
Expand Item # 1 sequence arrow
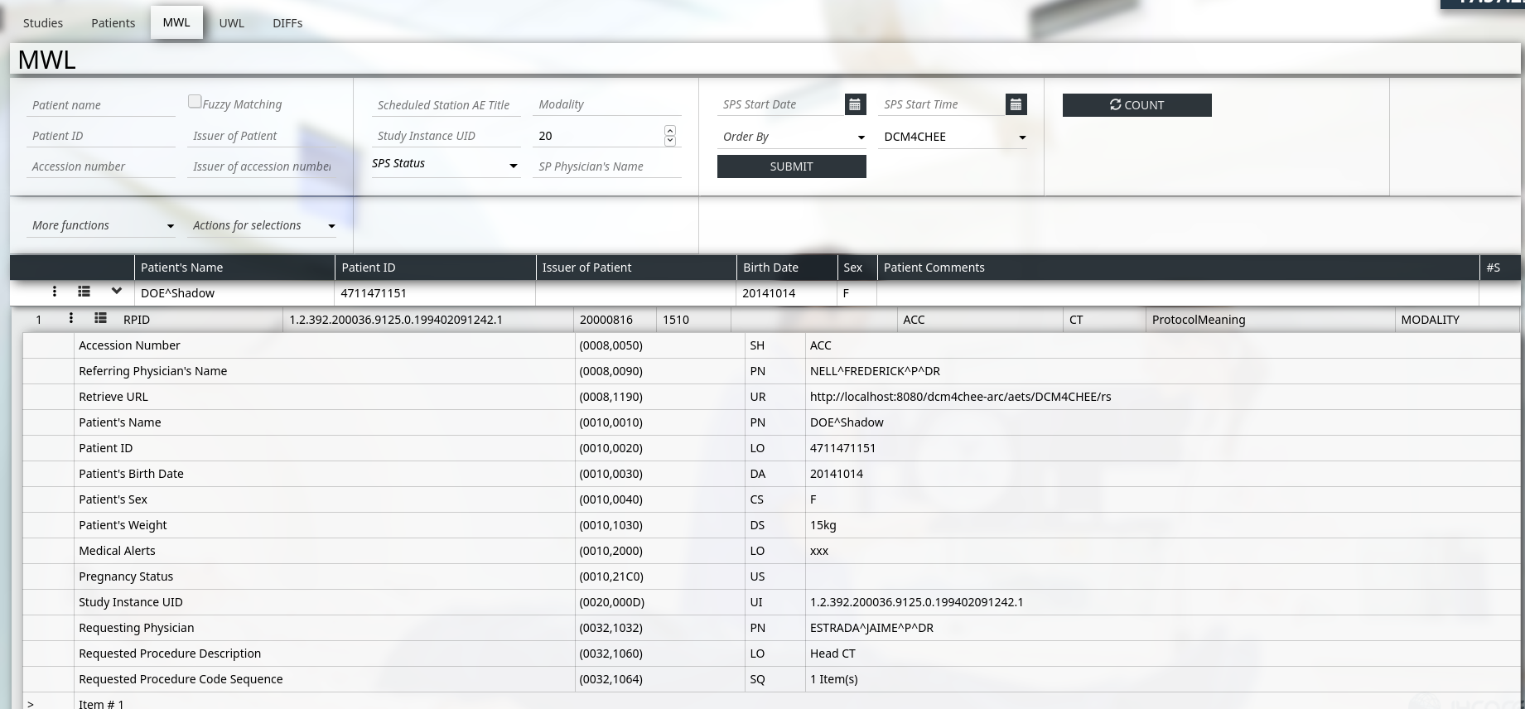(31, 703)
